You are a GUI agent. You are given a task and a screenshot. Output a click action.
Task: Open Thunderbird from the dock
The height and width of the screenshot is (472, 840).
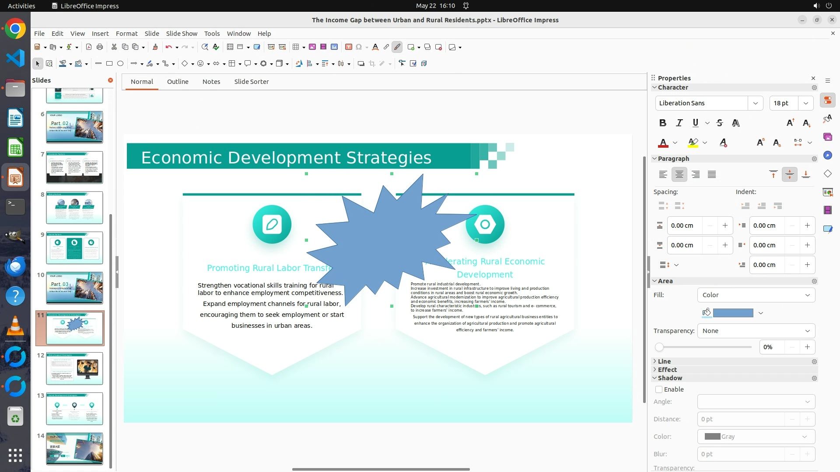pyautogui.click(x=15, y=266)
